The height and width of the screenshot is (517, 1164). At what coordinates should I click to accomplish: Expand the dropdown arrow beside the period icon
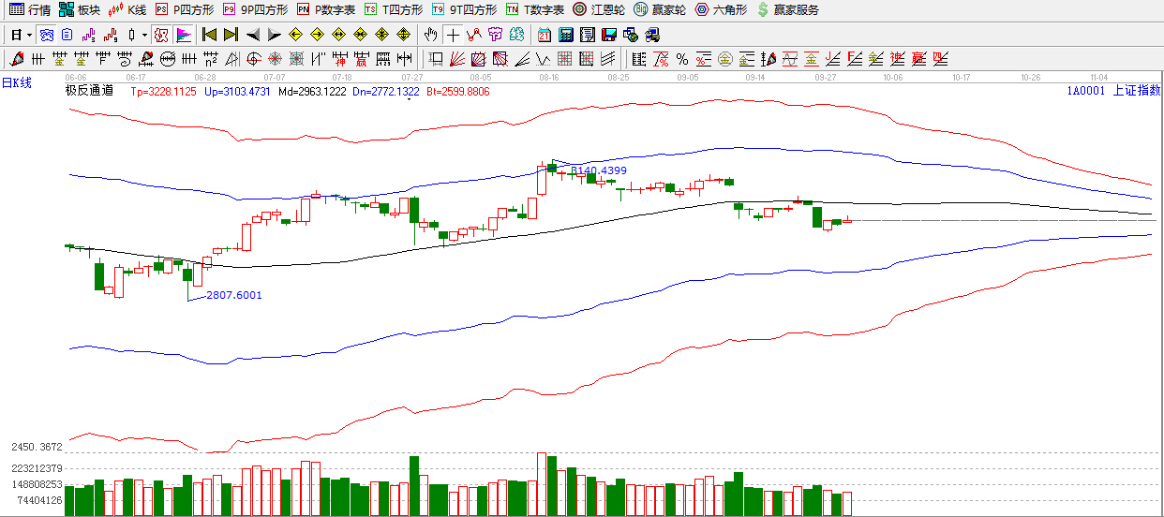click(29, 35)
